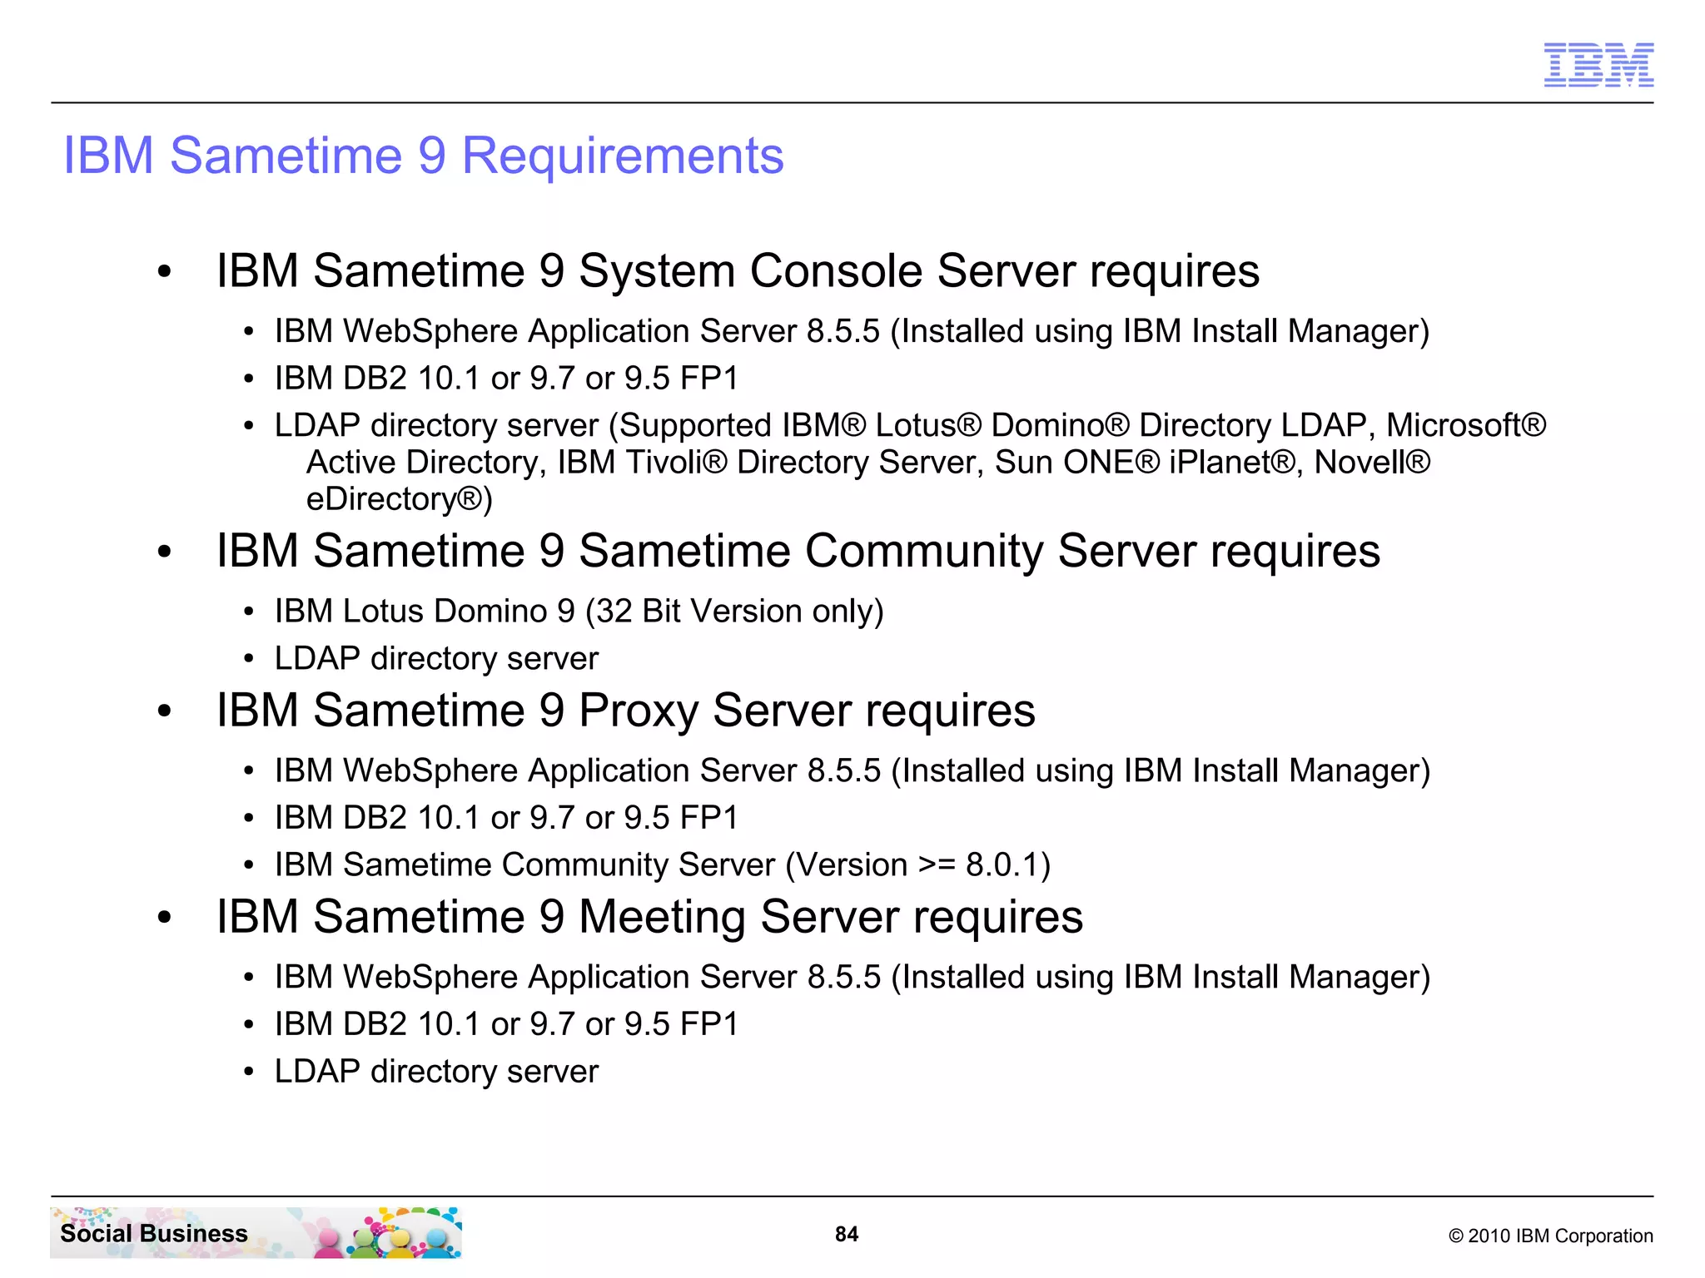Click the '© 2010 IBM Corporation' footer text
1705x1278 pixels.
pyautogui.click(x=1551, y=1236)
